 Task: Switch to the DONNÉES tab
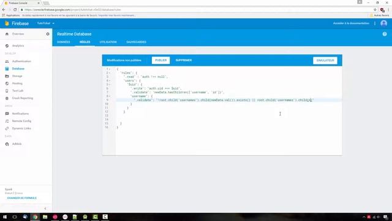tap(64, 42)
